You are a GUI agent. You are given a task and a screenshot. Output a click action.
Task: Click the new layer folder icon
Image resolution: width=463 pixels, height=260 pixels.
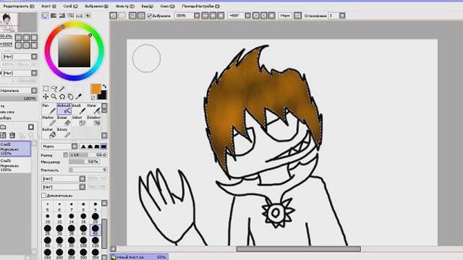click(x=3, y=127)
